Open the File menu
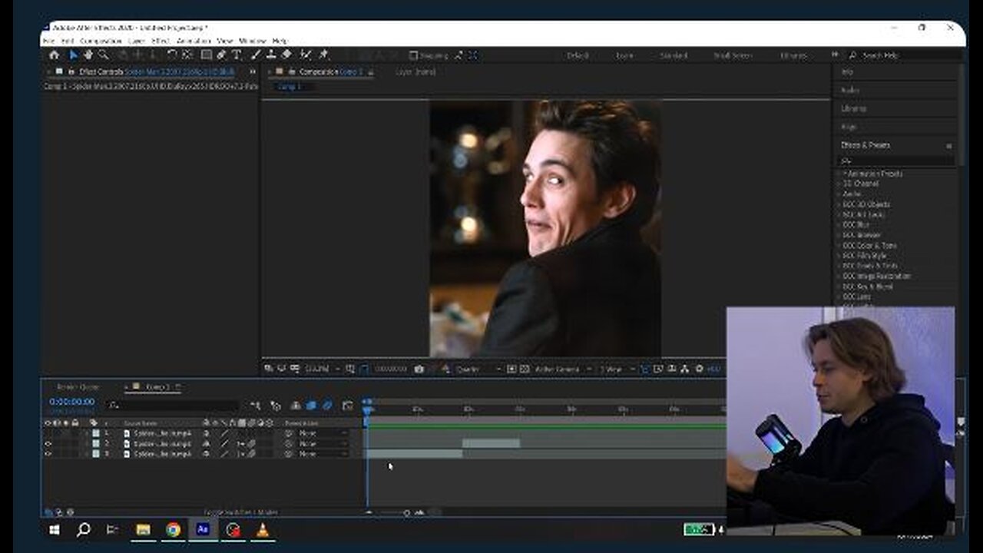This screenshot has height=553, width=983. pos(48,41)
